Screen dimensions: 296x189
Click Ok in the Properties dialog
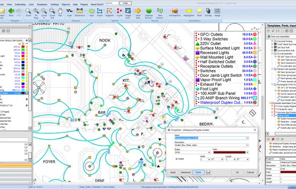coord(237,172)
